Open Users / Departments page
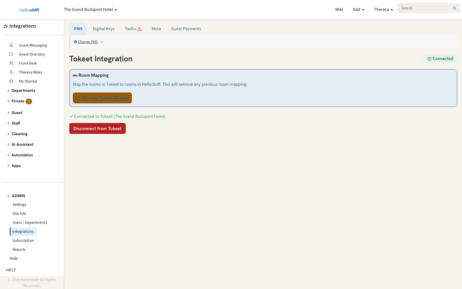 (30, 223)
